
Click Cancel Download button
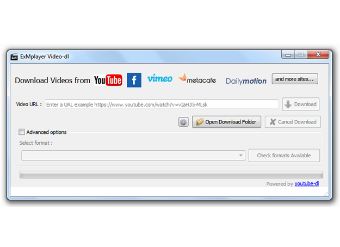[293, 122]
